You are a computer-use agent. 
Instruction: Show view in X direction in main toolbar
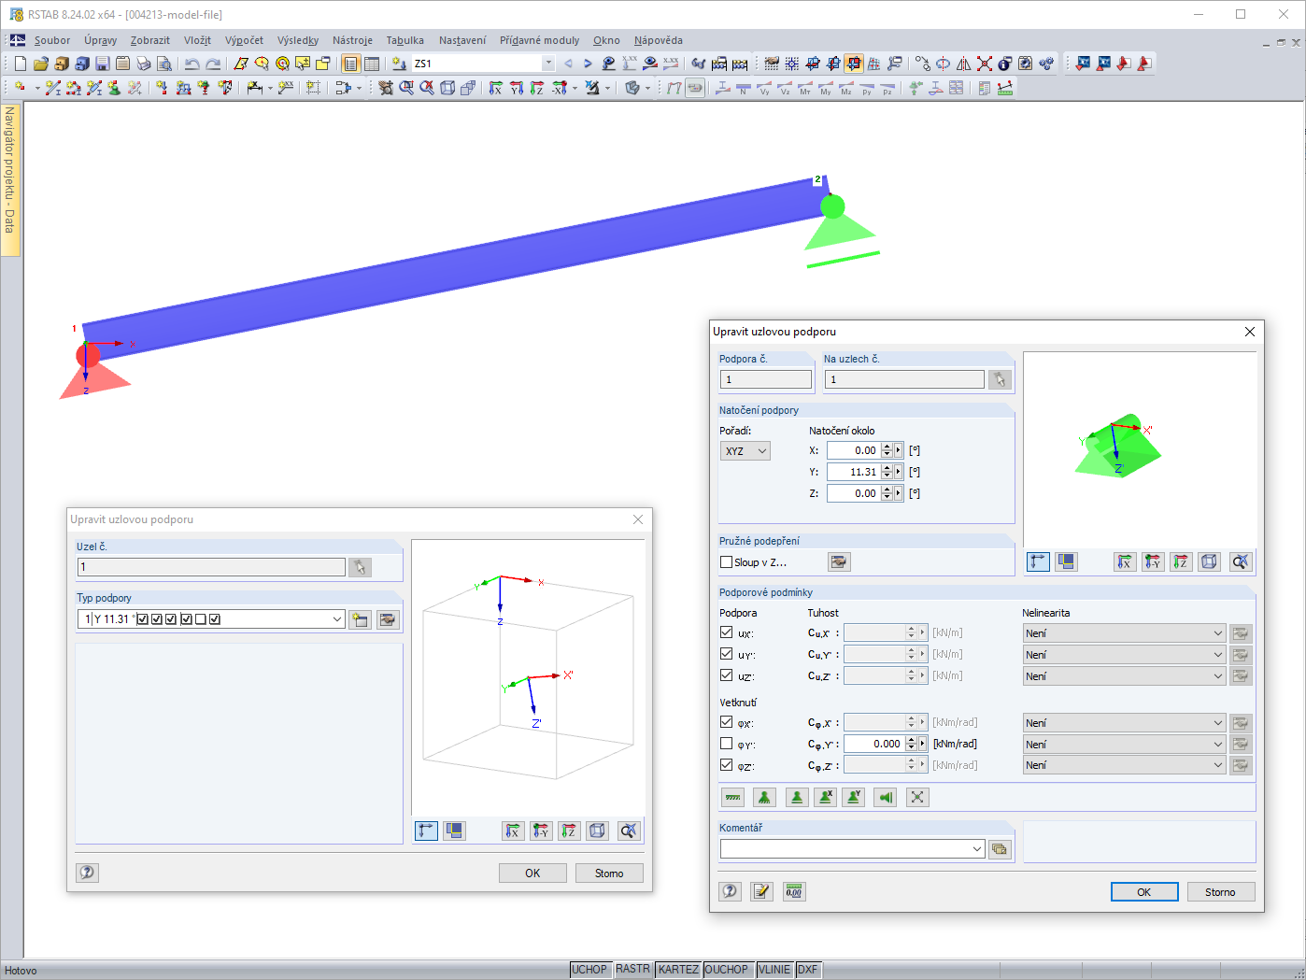tap(495, 88)
